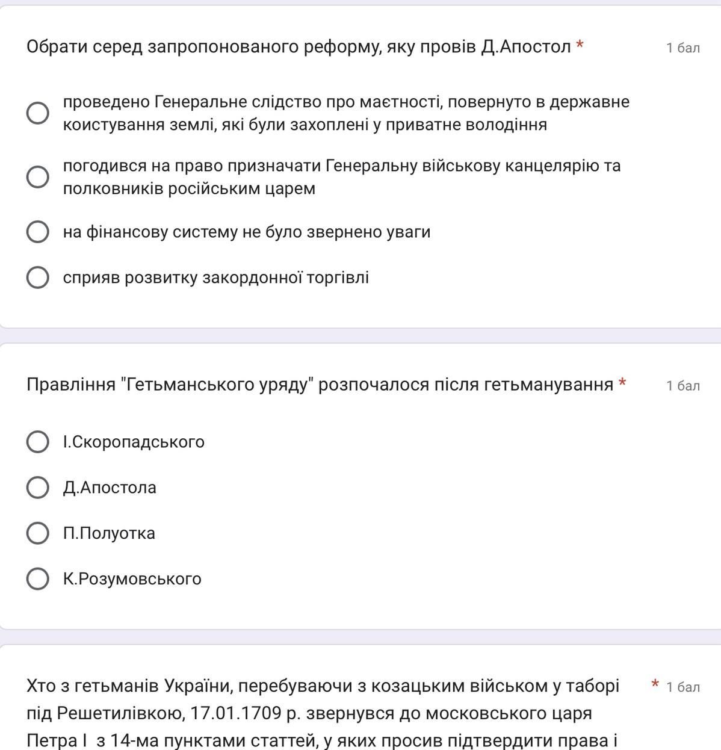Viewport: 721px width, 750px height.
Task: Click '1 бал' beside the Решетилівкою question
Action: [x=682, y=687]
